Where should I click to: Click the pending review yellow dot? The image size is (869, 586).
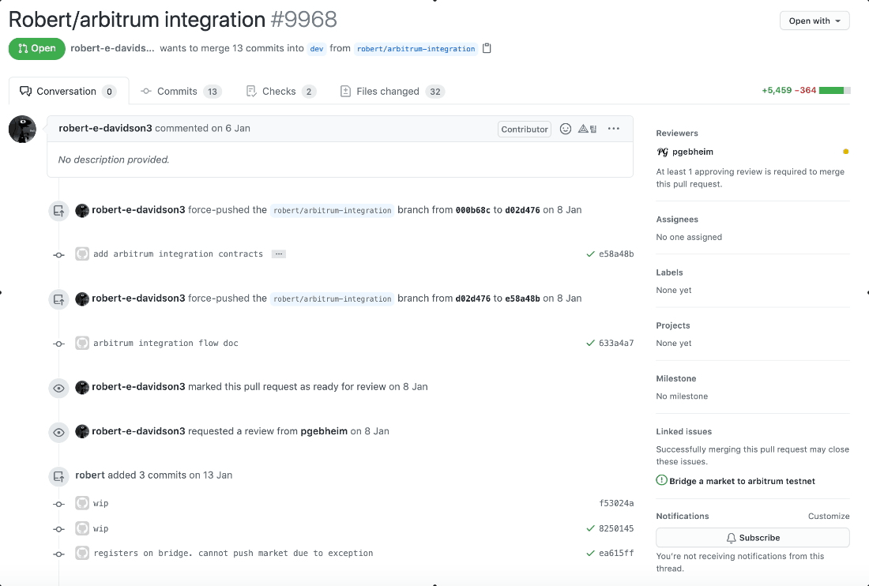846,151
